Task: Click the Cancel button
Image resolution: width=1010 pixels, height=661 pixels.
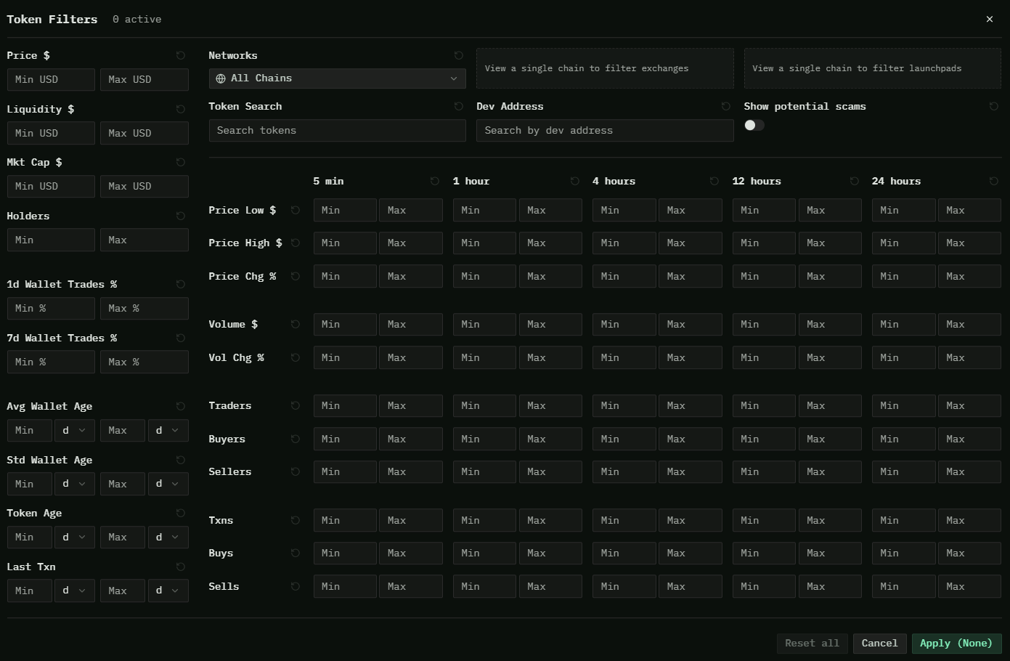Action: (879, 644)
